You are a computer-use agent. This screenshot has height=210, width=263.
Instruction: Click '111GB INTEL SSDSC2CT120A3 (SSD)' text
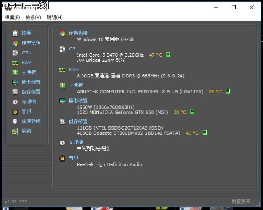(120, 128)
